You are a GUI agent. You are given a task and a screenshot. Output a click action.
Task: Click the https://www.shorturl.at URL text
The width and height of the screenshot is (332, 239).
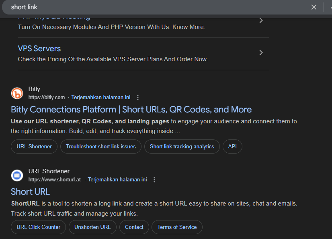tap(55, 180)
